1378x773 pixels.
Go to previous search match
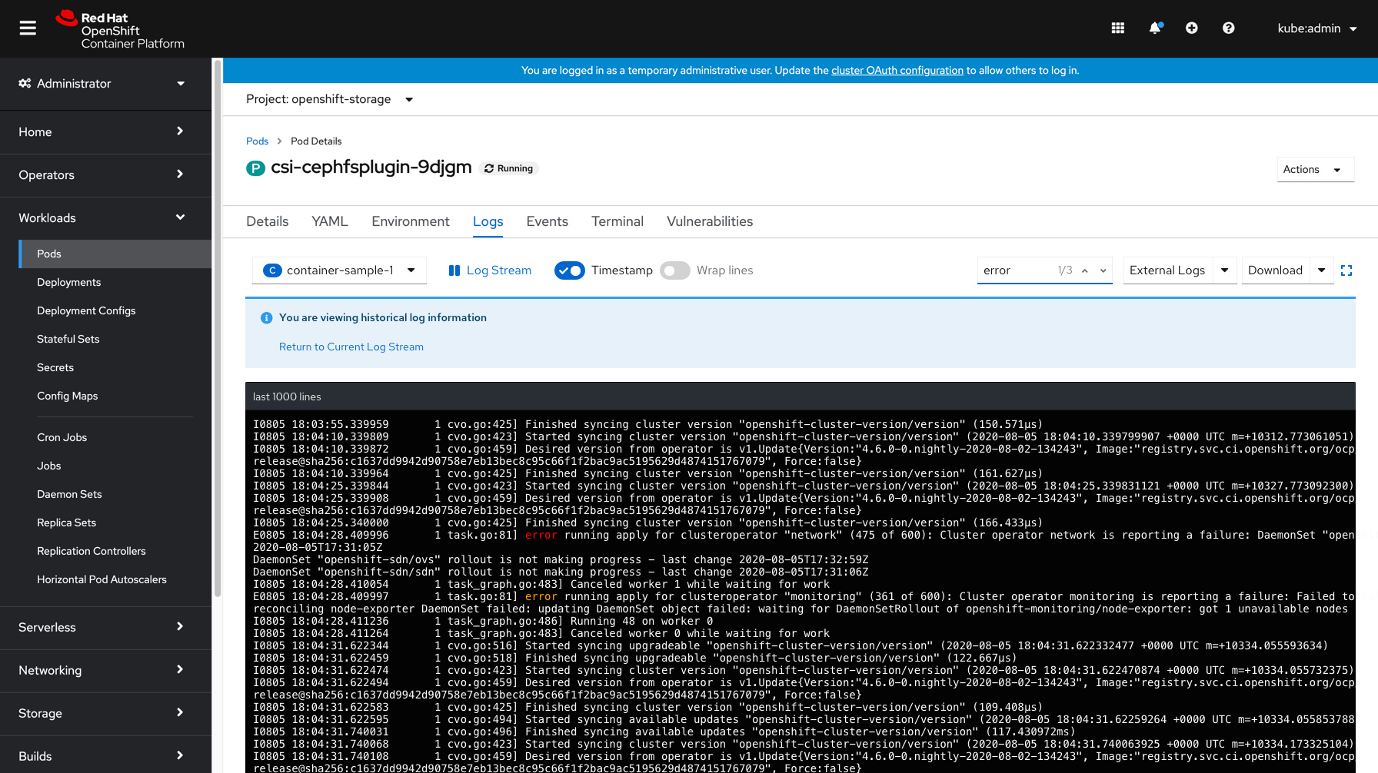[1085, 270]
